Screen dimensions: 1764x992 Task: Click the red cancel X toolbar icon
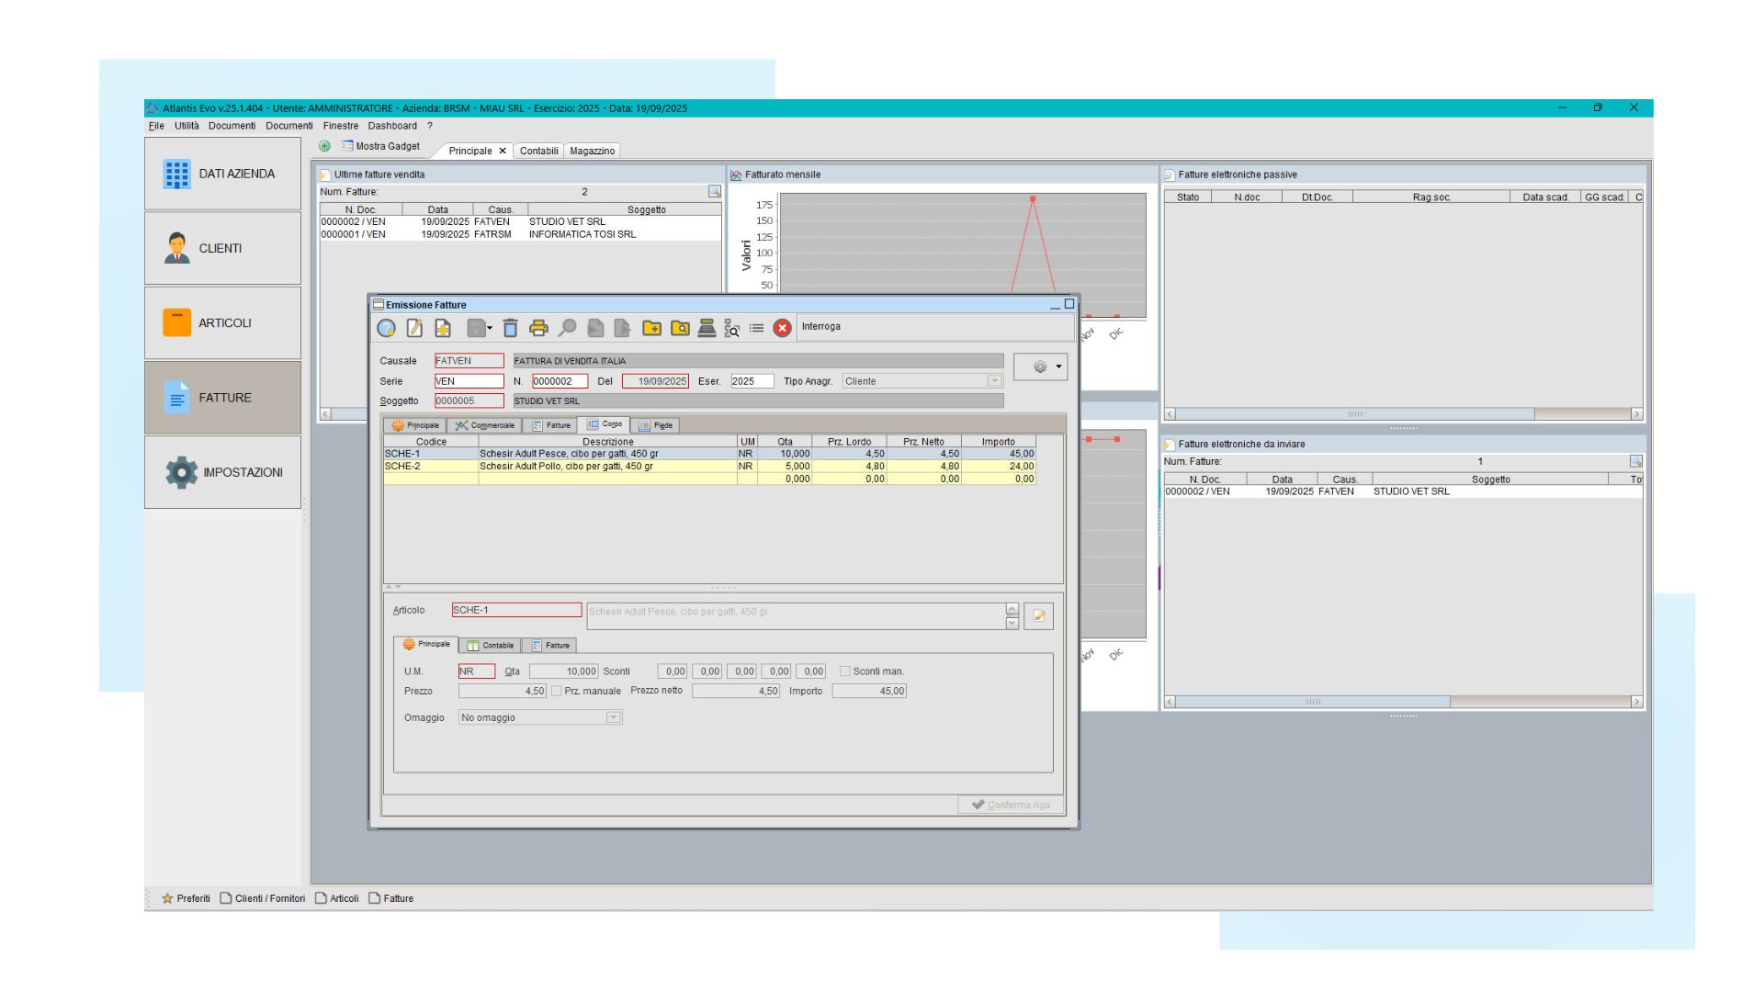[x=782, y=328]
